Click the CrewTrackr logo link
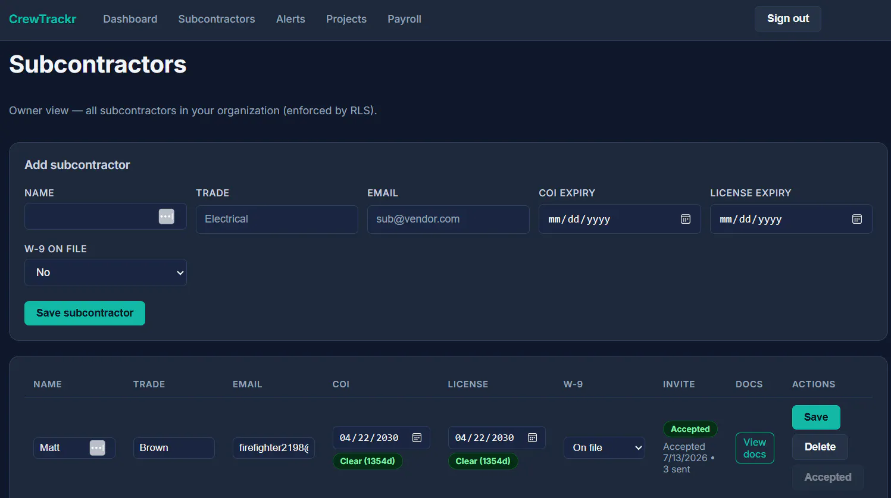The image size is (891, 498). tap(43, 19)
